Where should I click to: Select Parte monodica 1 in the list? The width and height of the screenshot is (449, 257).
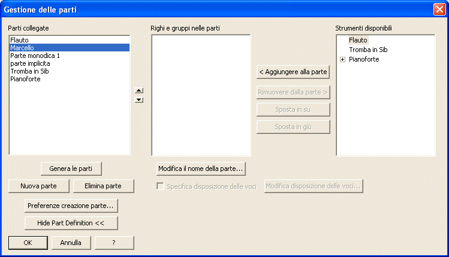[x=35, y=56]
